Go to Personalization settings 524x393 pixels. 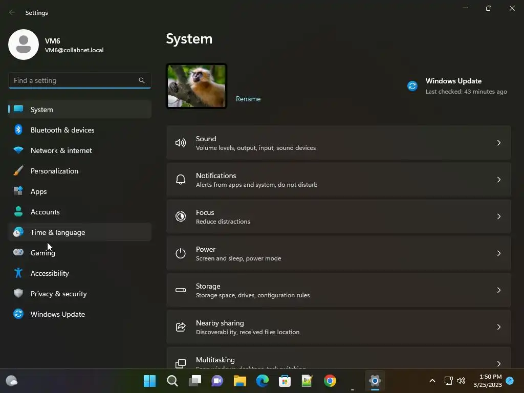click(80, 171)
